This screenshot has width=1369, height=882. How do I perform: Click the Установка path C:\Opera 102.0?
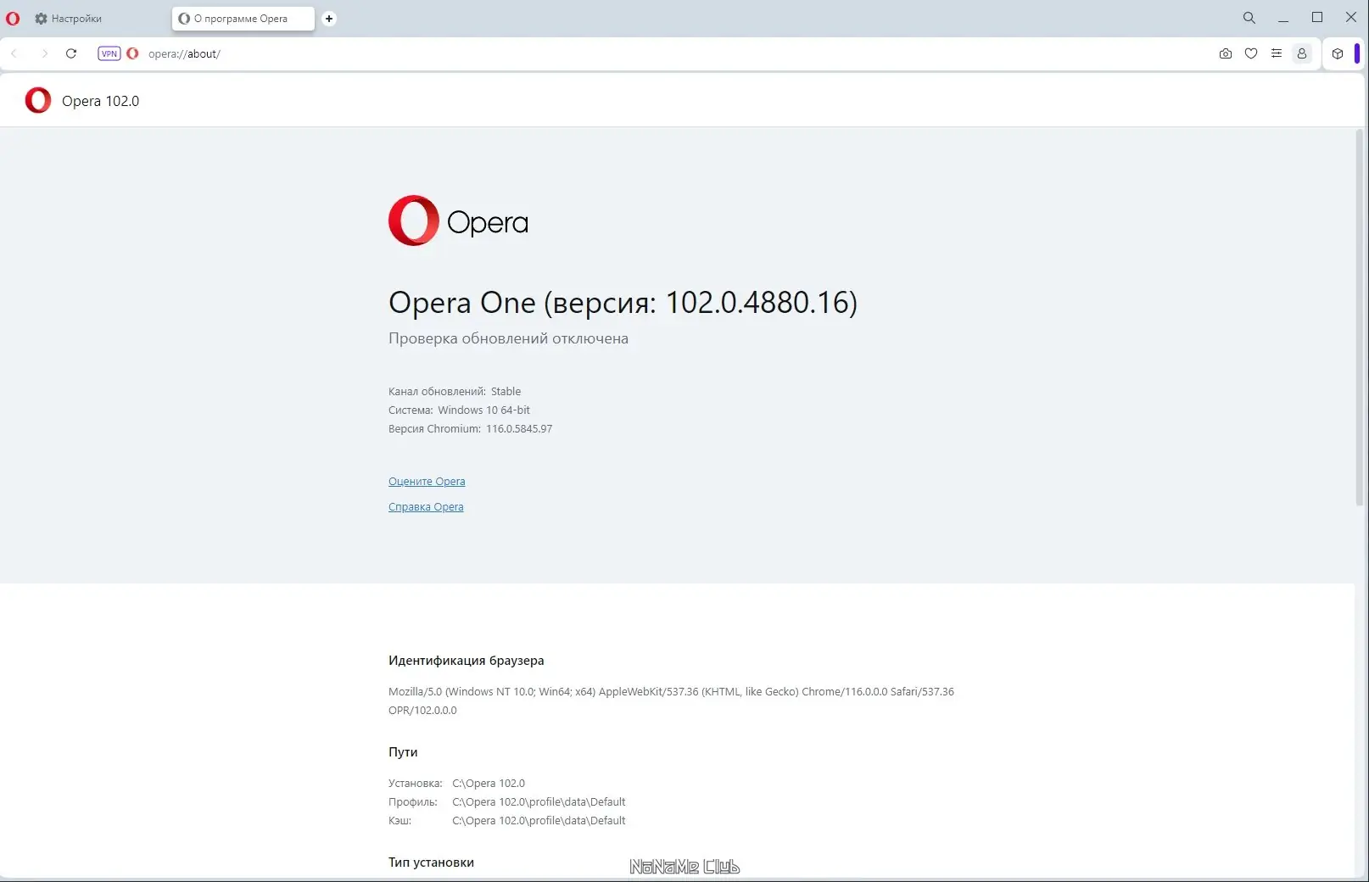[489, 784]
